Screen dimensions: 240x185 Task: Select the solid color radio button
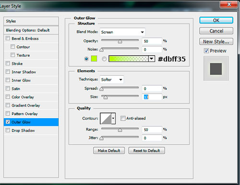[86, 59]
